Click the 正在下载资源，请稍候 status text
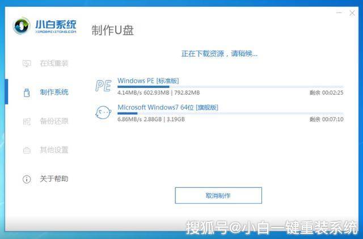This screenshot has height=239, width=363. point(220,54)
